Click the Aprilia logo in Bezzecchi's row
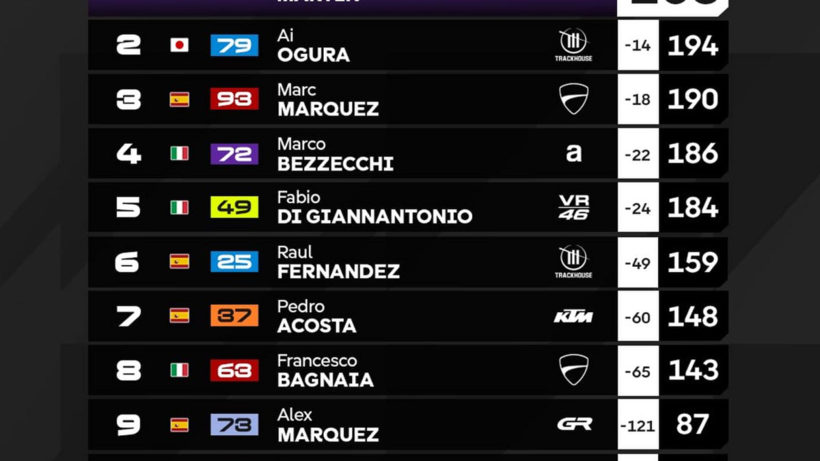The image size is (820, 461). (x=573, y=153)
